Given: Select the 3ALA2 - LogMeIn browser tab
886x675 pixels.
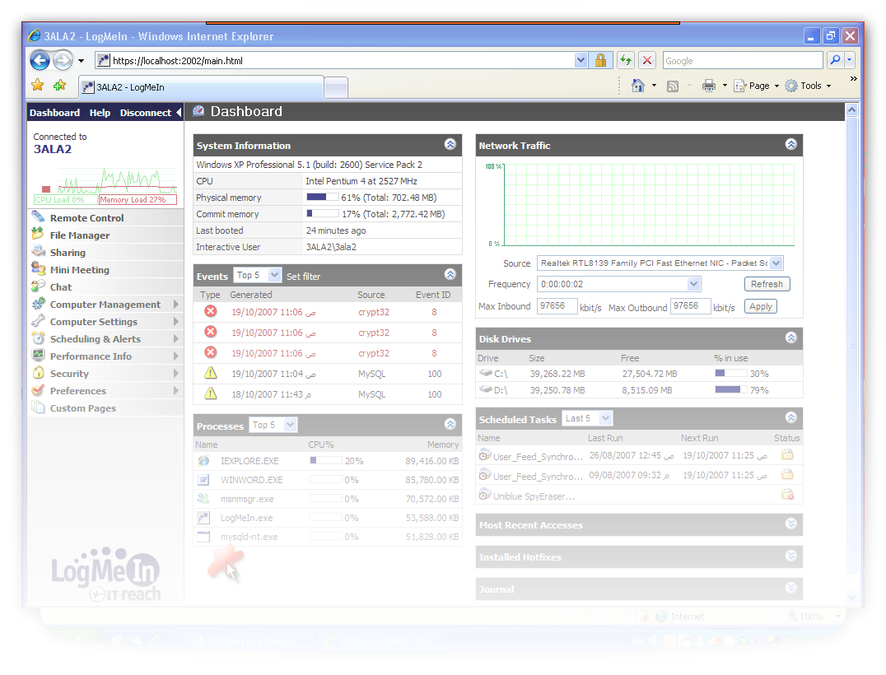Looking at the screenshot, I should point(201,87).
